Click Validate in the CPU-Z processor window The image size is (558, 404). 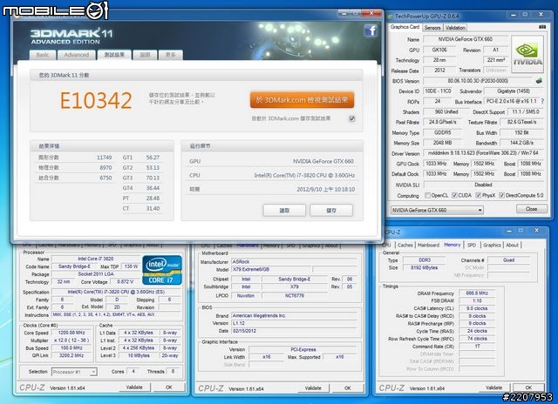point(134,387)
